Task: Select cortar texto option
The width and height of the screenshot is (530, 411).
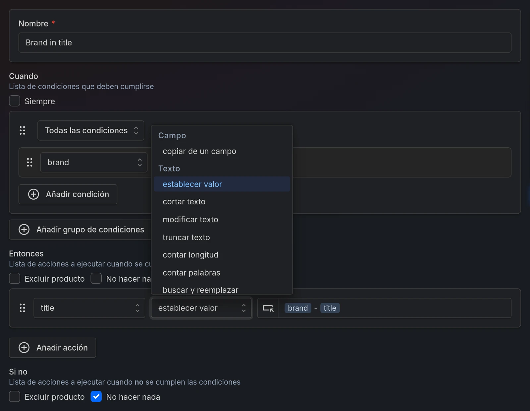Action: [222, 202]
